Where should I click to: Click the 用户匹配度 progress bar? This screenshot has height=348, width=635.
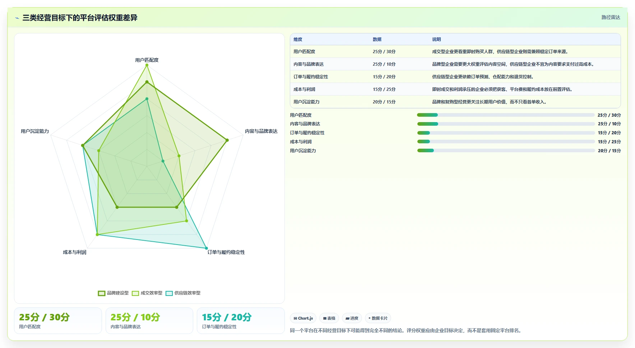[x=506, y=115]
